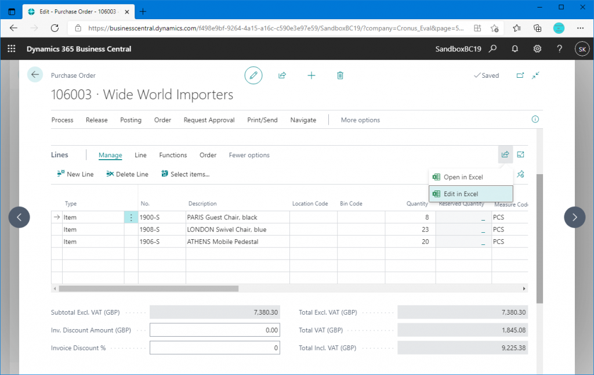Viewport: 594px width, 375px height.
Task: Click Fewer options in Lines
Action: coord(249,155)
